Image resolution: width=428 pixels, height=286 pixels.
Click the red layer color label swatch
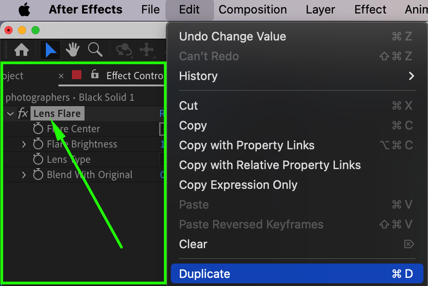click(77, 75)
